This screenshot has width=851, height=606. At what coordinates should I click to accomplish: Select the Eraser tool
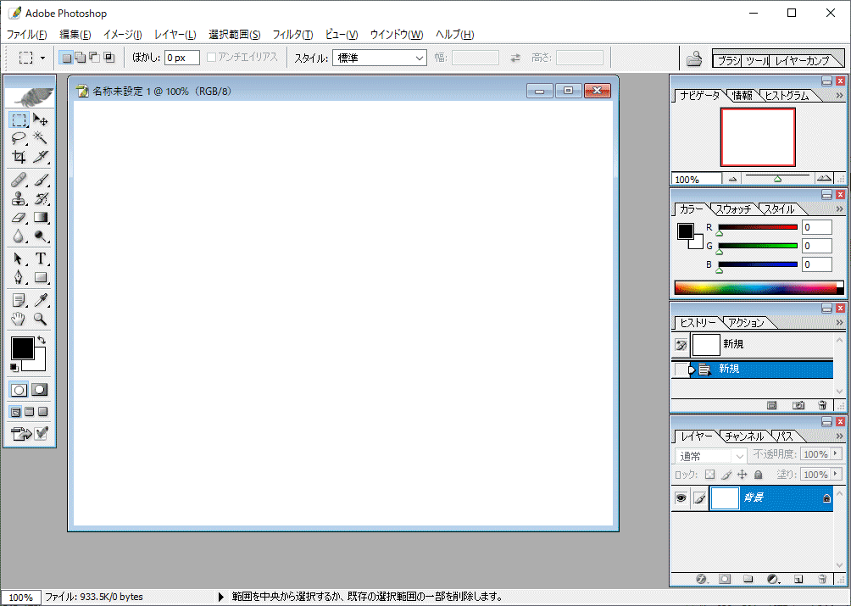(19, 217)
